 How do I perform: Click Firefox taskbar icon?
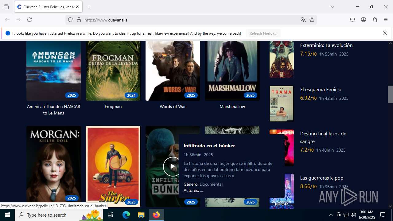(156, 215)
